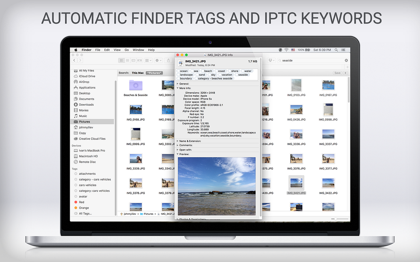This screenshot has width=420, height=262.
Task: Open the View menu
Action: pos(117,50)
